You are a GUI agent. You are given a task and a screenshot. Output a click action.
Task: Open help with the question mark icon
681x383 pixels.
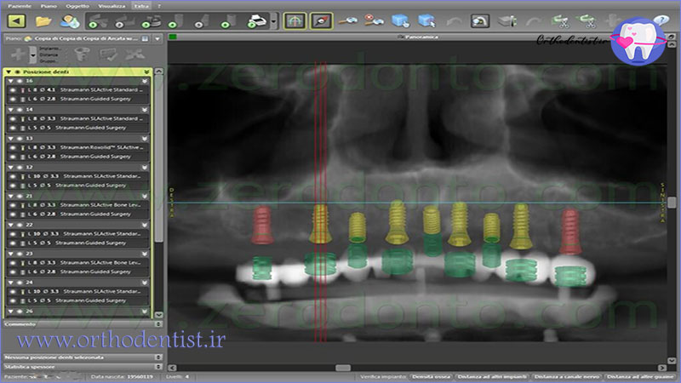661,20
